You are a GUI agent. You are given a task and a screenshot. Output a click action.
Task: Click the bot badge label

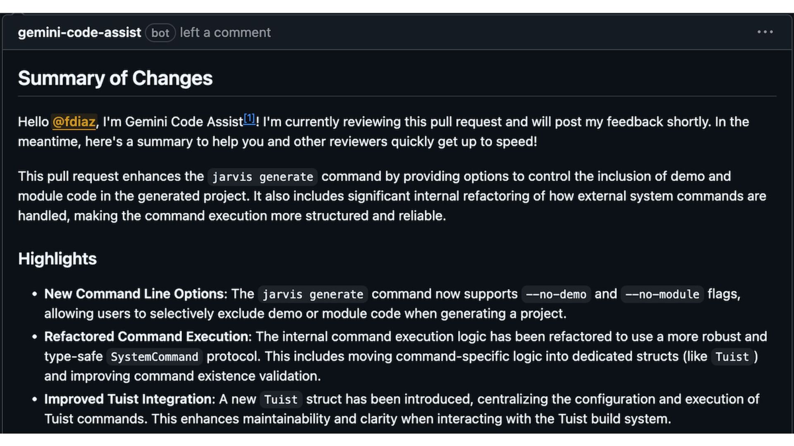[160, 33]
